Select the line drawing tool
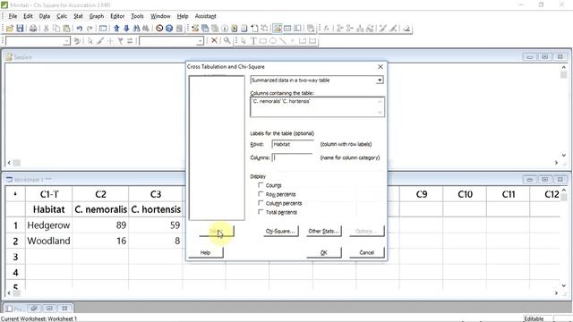573x322 pixels. click(x=283, y=41)
